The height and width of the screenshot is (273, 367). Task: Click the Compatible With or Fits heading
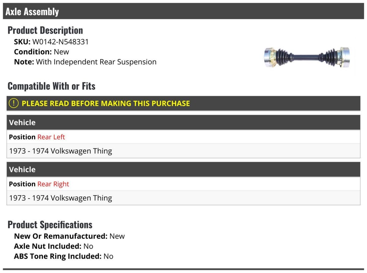(x=51, y=86)
